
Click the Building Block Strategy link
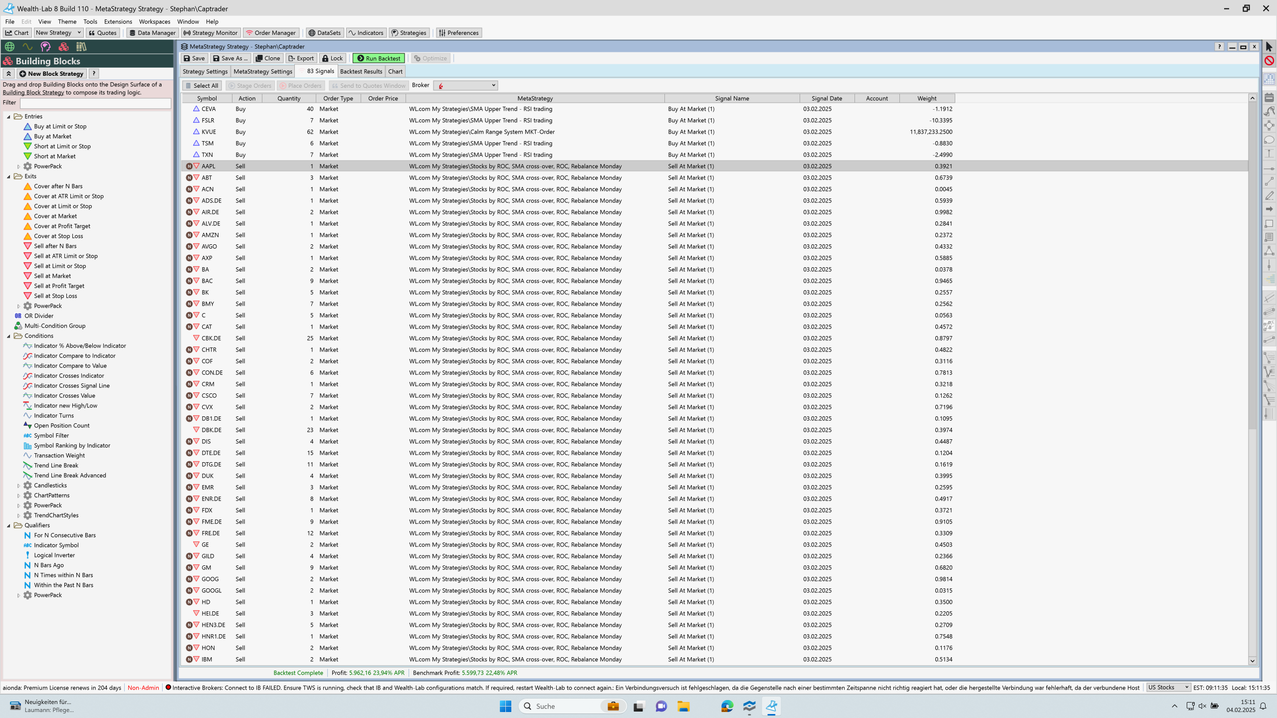click(x=33, y=93)
